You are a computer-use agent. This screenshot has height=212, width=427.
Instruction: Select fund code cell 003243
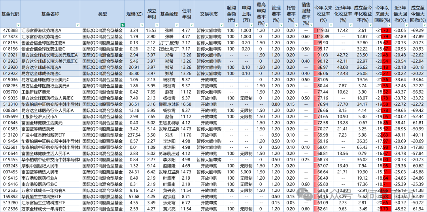coord(10,165)
